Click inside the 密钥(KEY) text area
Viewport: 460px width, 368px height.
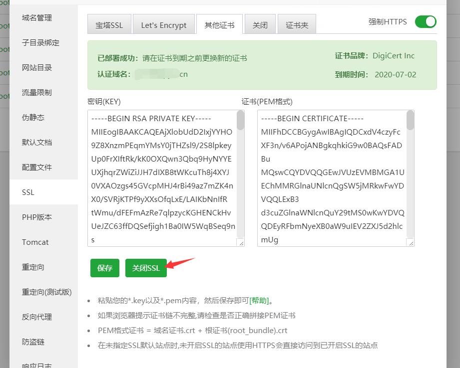pyautogui.click(x=165, y=180)
